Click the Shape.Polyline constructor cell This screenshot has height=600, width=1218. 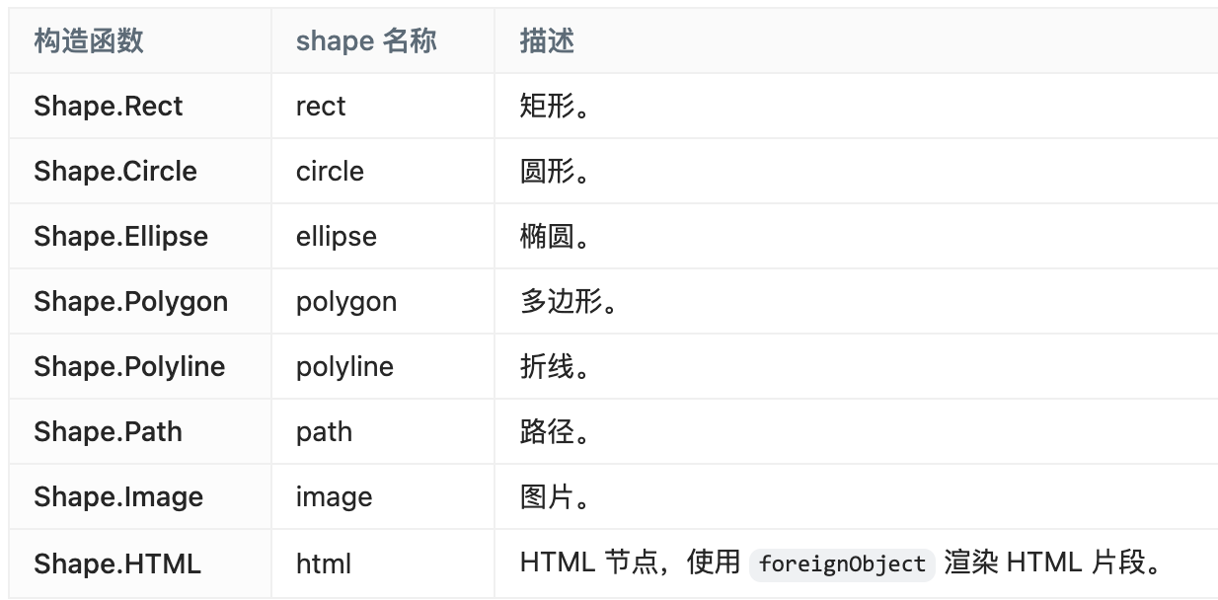point(140,366)
